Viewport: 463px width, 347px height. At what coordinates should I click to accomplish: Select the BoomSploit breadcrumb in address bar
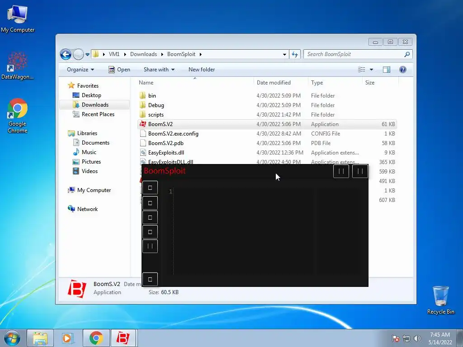[x=181, y=54]
